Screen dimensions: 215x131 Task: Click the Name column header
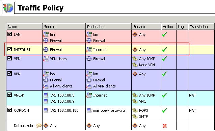pos(24,27)
